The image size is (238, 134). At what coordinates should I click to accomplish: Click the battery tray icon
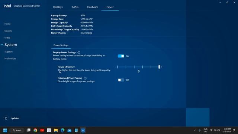click(219, 130)
